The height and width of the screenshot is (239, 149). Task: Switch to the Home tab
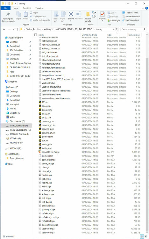(x=15, y=8)
